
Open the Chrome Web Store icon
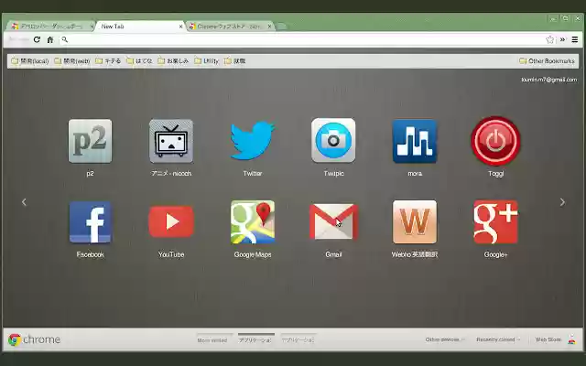[571, 339]
